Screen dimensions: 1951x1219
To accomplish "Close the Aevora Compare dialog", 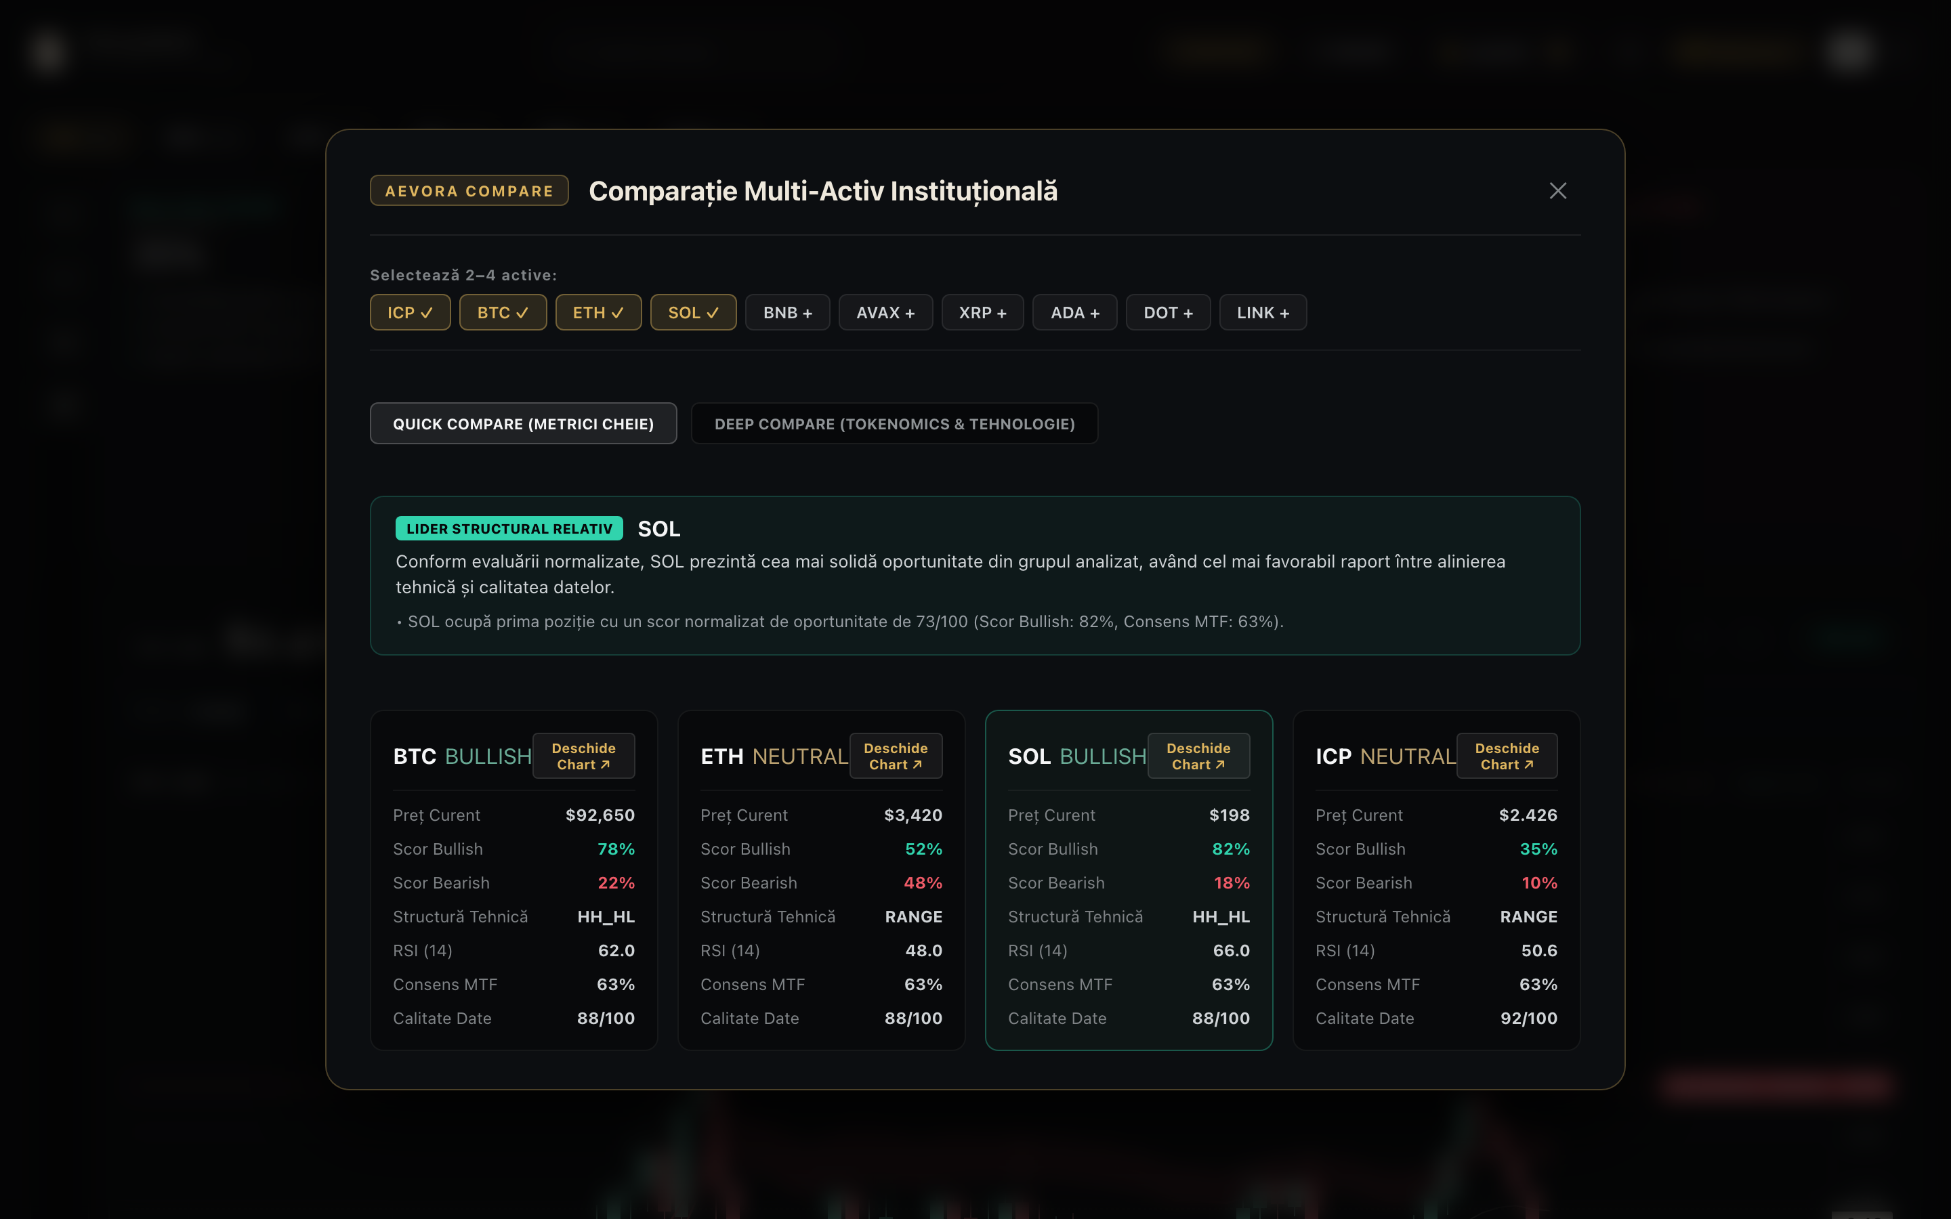I will pyautogui.click(x=1557, y=191).
